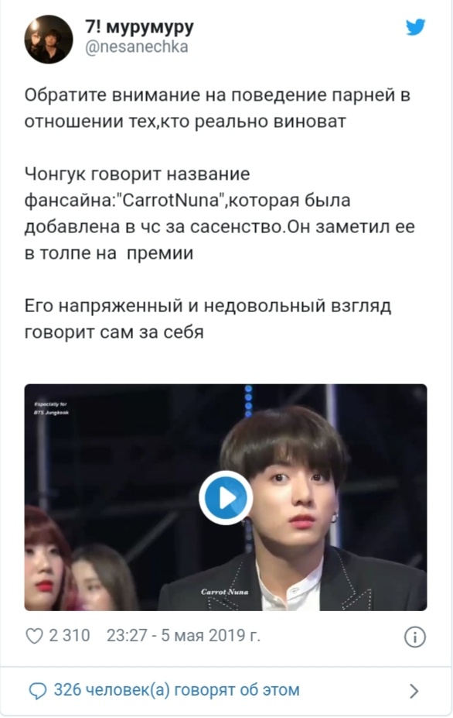453x718 pixels.
Task: Open the 2 310 likes count
Action: pos(70,636)
